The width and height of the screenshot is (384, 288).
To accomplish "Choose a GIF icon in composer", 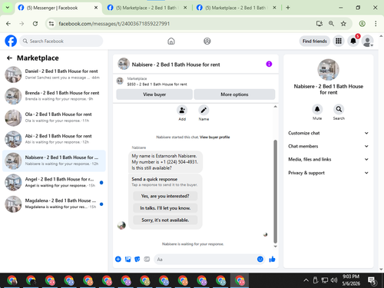I will 147,259.
